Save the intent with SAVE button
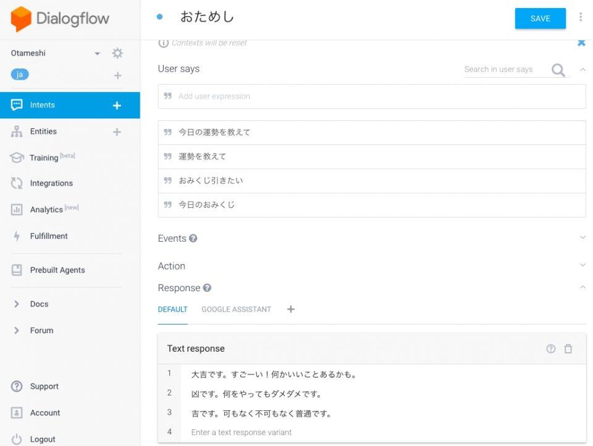Viewport: 593px width, 446px height. (x=540, y=18)
